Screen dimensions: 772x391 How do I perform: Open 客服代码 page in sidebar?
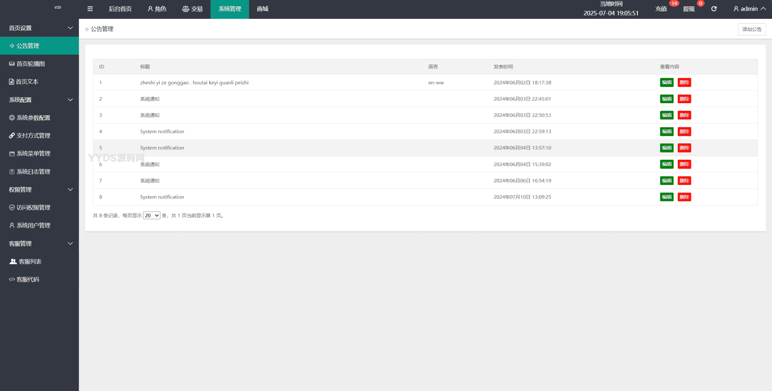tap(28, 280)
